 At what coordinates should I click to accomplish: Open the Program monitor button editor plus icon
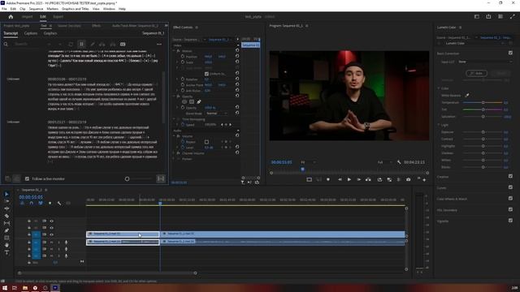pos(424,180)
